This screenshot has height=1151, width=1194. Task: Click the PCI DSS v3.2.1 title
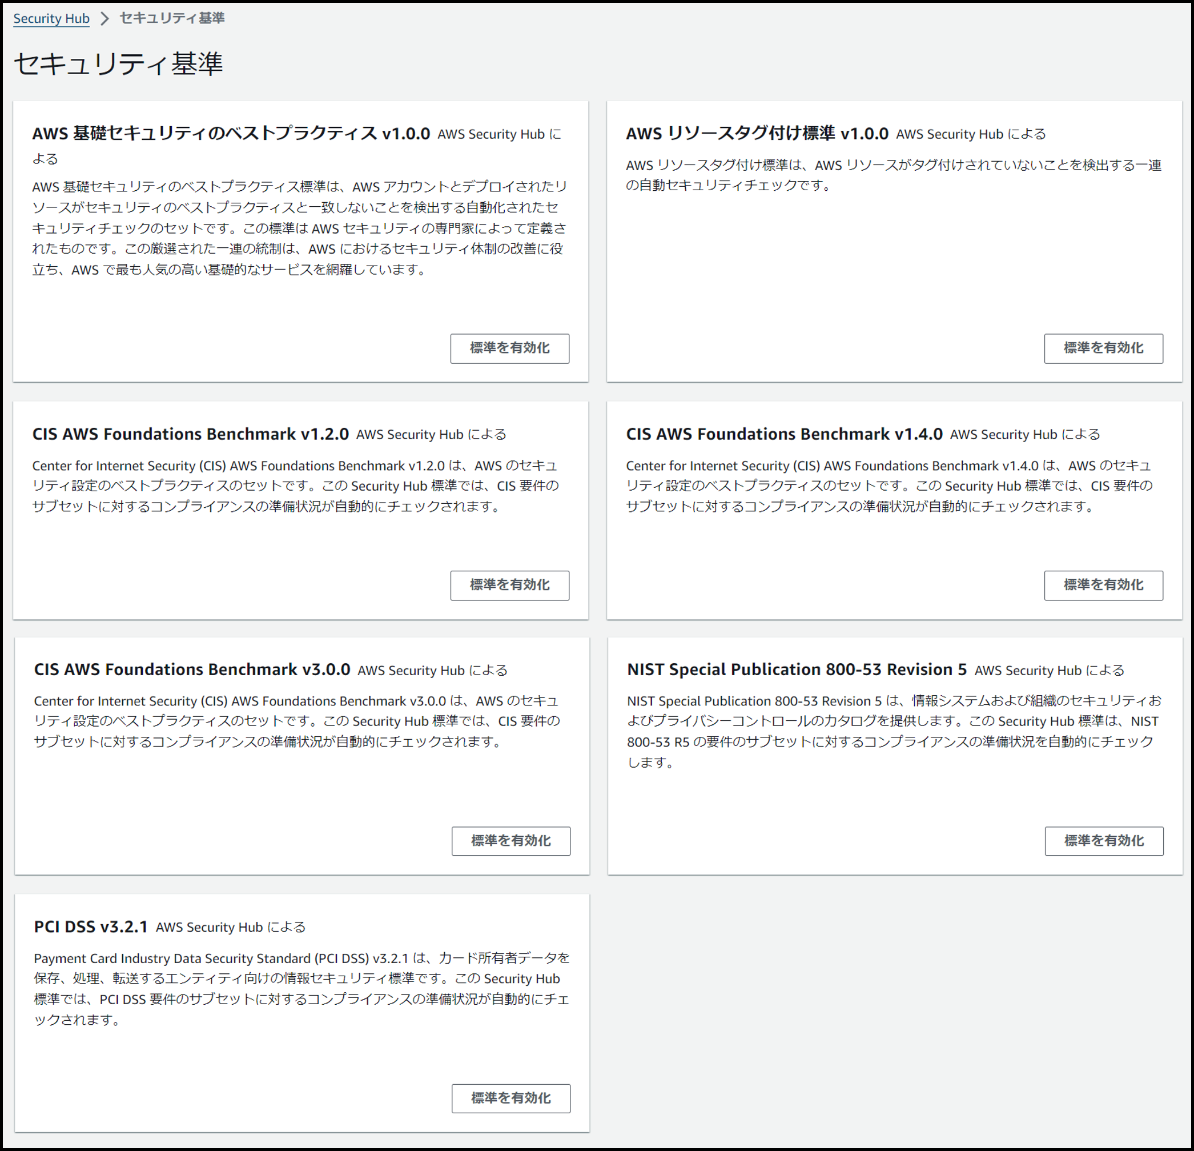click(91, 926)
